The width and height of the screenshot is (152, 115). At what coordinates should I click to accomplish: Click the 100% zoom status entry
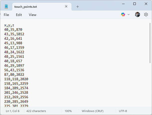[x=68, y=111]
